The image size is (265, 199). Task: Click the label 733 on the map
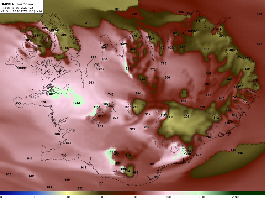coord(64,155)
